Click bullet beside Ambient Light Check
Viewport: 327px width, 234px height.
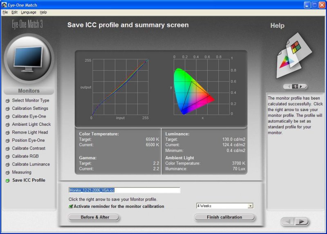[x=7, y=125]
